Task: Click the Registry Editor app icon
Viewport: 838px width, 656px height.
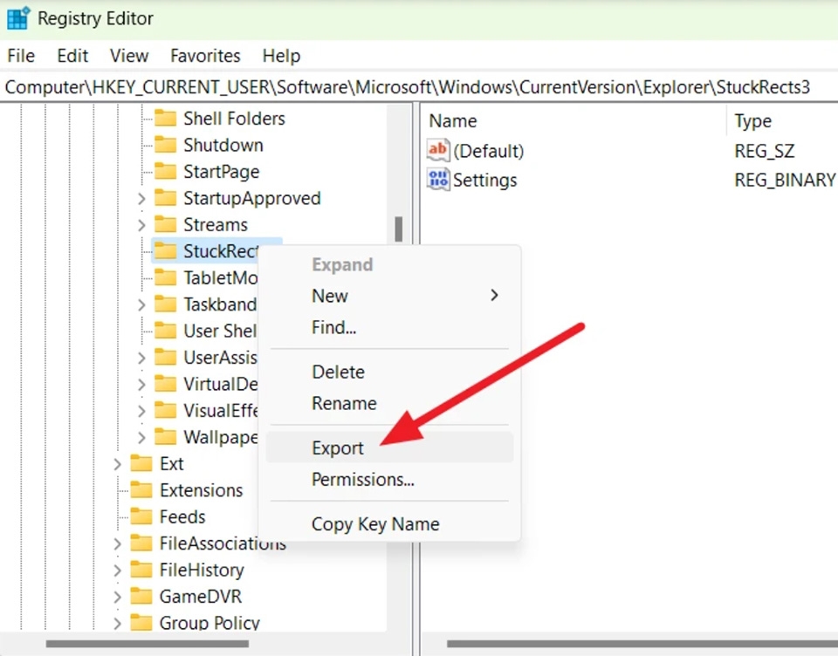Action: 17,18
